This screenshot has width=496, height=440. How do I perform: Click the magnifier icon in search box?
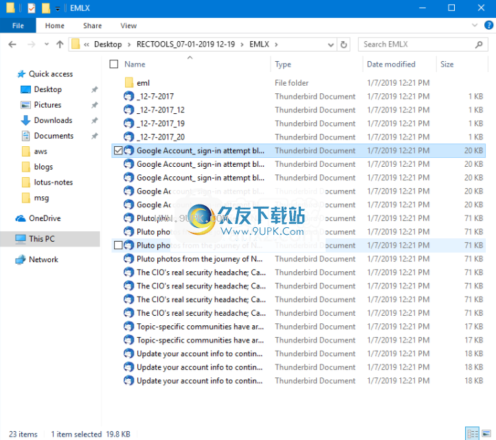pos(479,45)
